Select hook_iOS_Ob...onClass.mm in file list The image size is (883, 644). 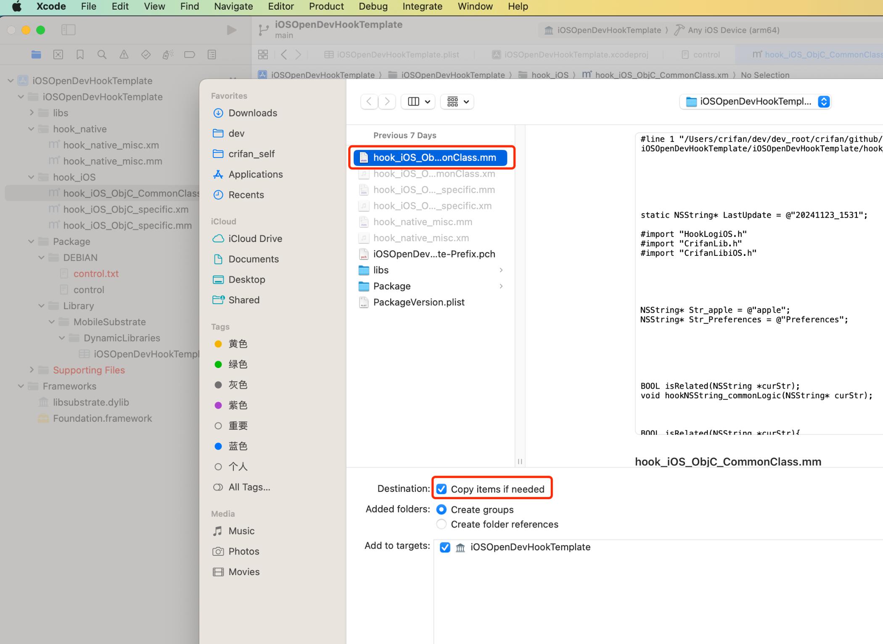click(431, 158)
